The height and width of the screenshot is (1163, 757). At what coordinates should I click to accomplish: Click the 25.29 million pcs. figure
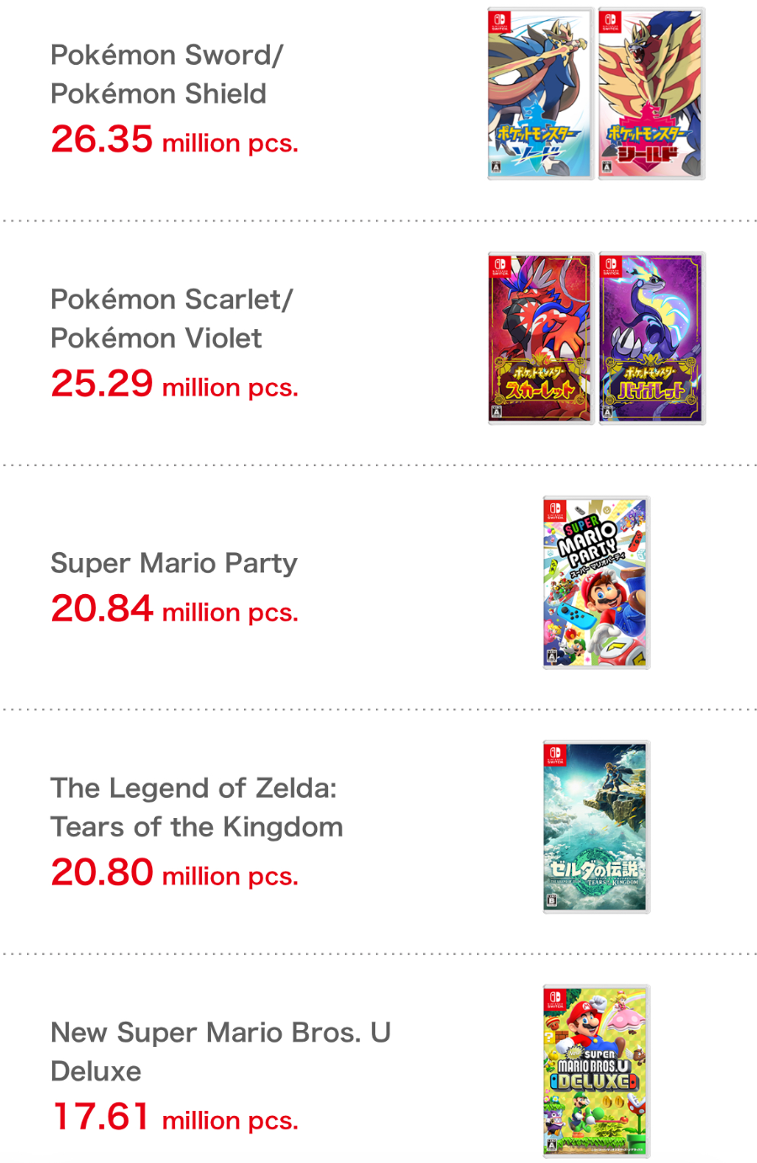coord(175,385)
